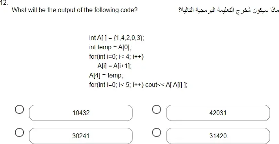Pick the 30241 answer box
Viewport: 279px width, 144px height.
click(x=81, y=136)
